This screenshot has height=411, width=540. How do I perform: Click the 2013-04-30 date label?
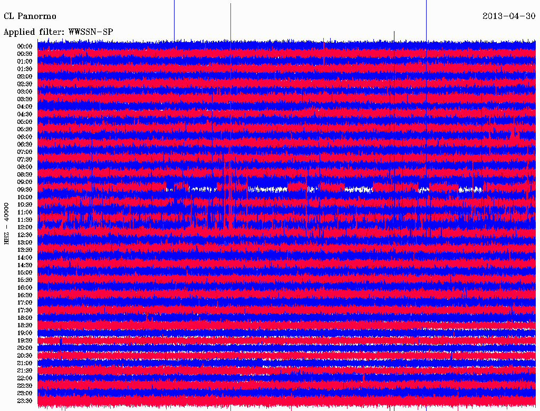508,16
